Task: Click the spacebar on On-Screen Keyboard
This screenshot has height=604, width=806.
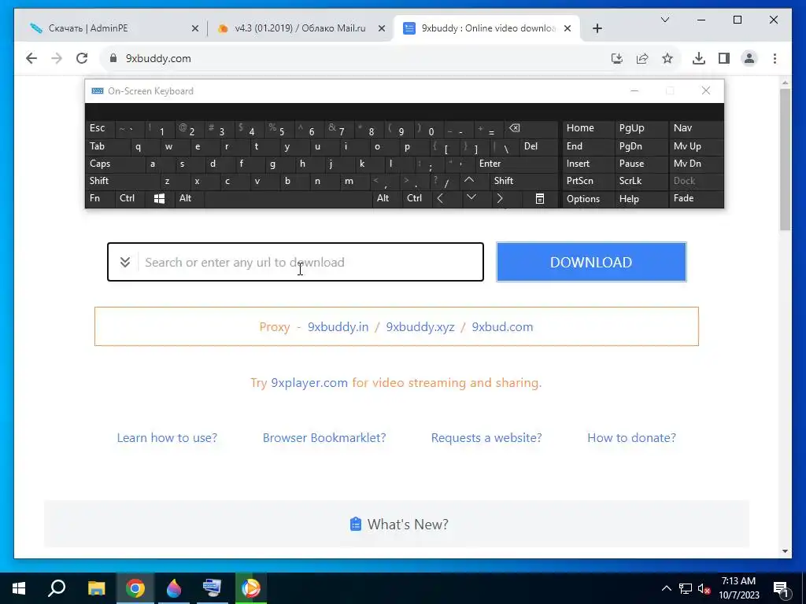Action: click(x=288, y=199)
